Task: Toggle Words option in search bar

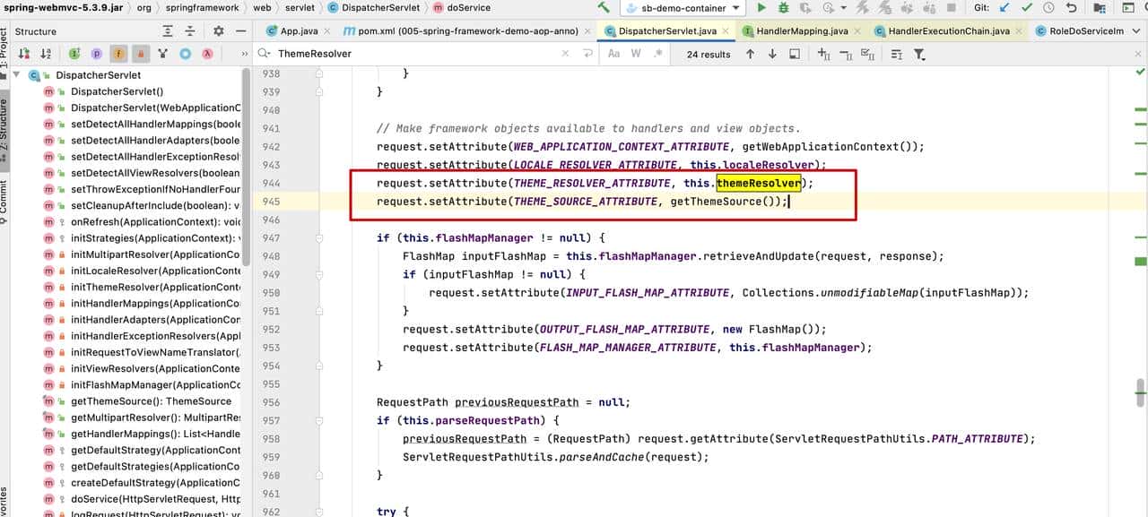Action: coord(636,54)
